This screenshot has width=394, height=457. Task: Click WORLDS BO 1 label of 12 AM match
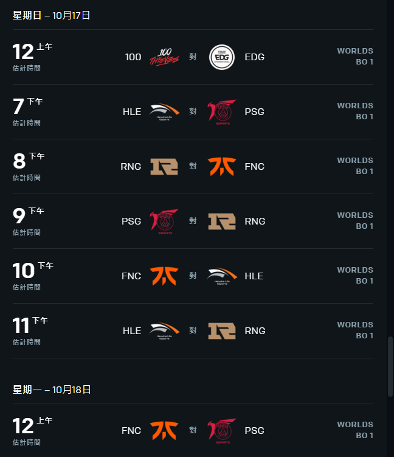[355, 56]
